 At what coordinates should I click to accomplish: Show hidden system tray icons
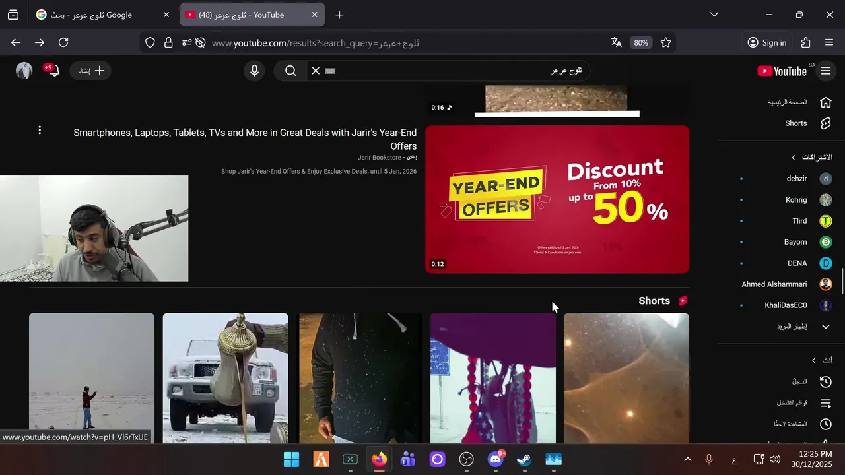click(687, 459)
